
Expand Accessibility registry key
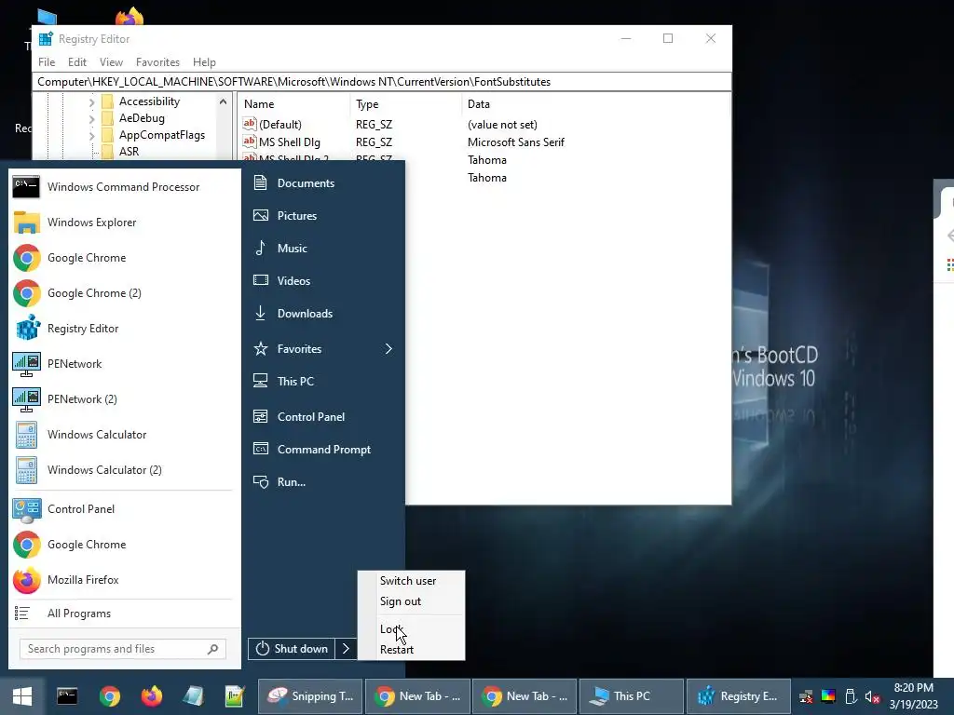click(x=91, y=102)
